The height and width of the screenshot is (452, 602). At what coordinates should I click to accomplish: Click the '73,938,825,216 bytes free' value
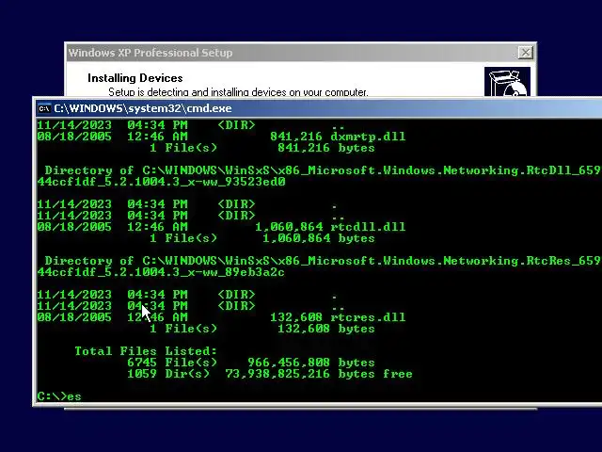[319, 374]
